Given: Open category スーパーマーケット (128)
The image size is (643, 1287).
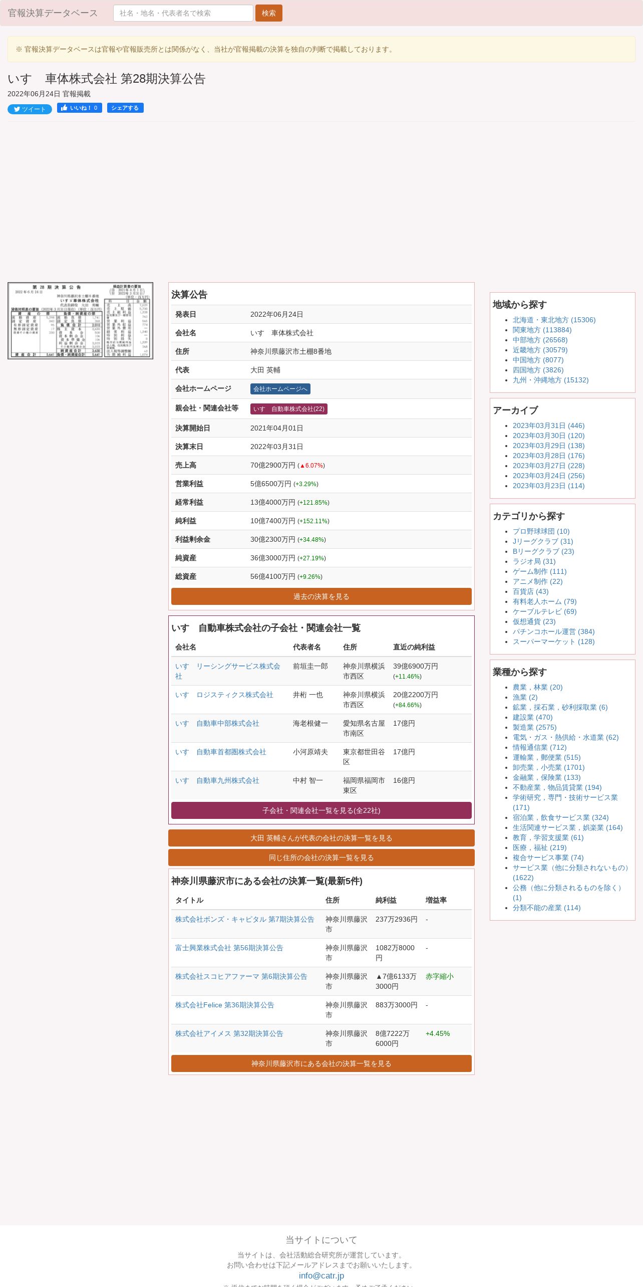Looking at the screenshot, I should (553, 641).
